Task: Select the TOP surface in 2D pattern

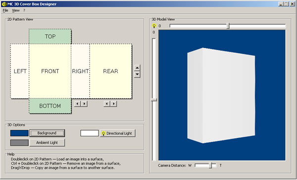Action: coord(50,36)
